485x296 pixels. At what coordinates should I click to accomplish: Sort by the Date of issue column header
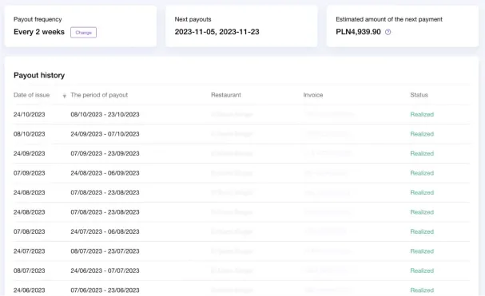click(x=31, y=95)
